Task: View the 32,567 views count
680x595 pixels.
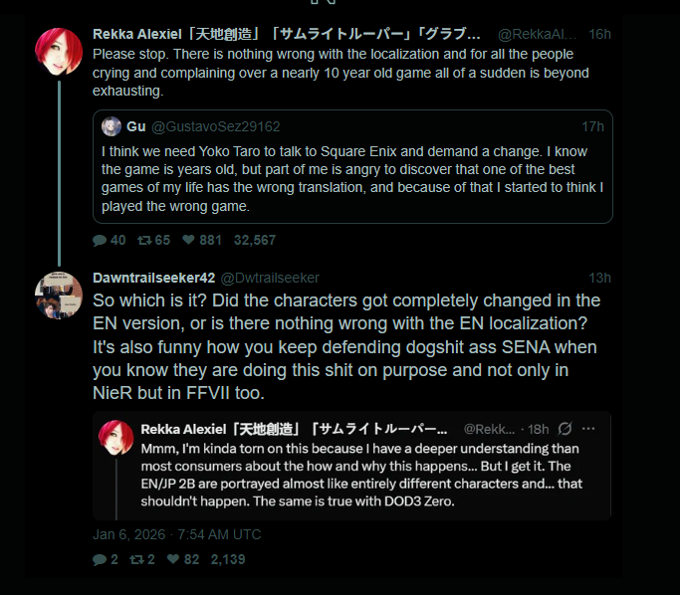Action: point(255,240)
